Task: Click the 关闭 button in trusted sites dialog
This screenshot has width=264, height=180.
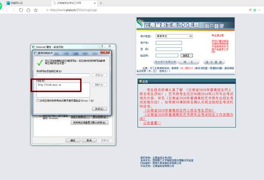Action: 99,109
